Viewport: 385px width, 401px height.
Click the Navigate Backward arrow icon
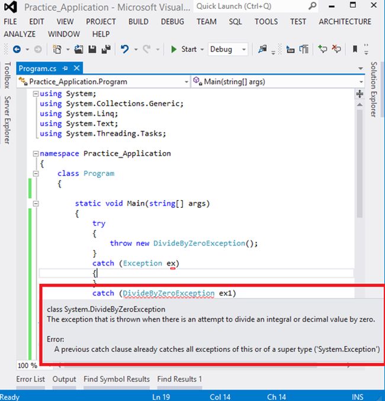pyautogui.click(x=17, y=49)
